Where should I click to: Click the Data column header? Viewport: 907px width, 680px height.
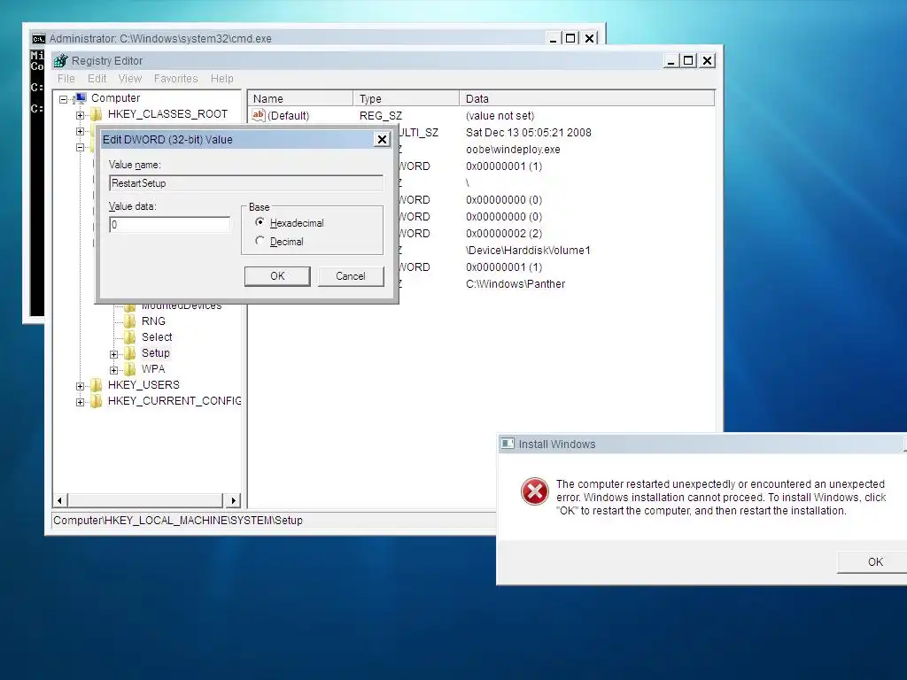587,99
